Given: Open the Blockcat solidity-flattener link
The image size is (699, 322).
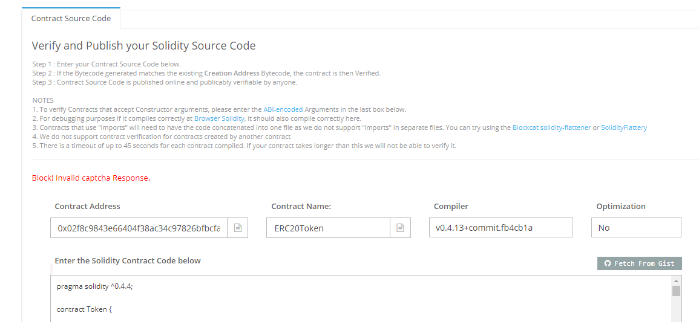Looking at the screenshot, I should (551, 127).
